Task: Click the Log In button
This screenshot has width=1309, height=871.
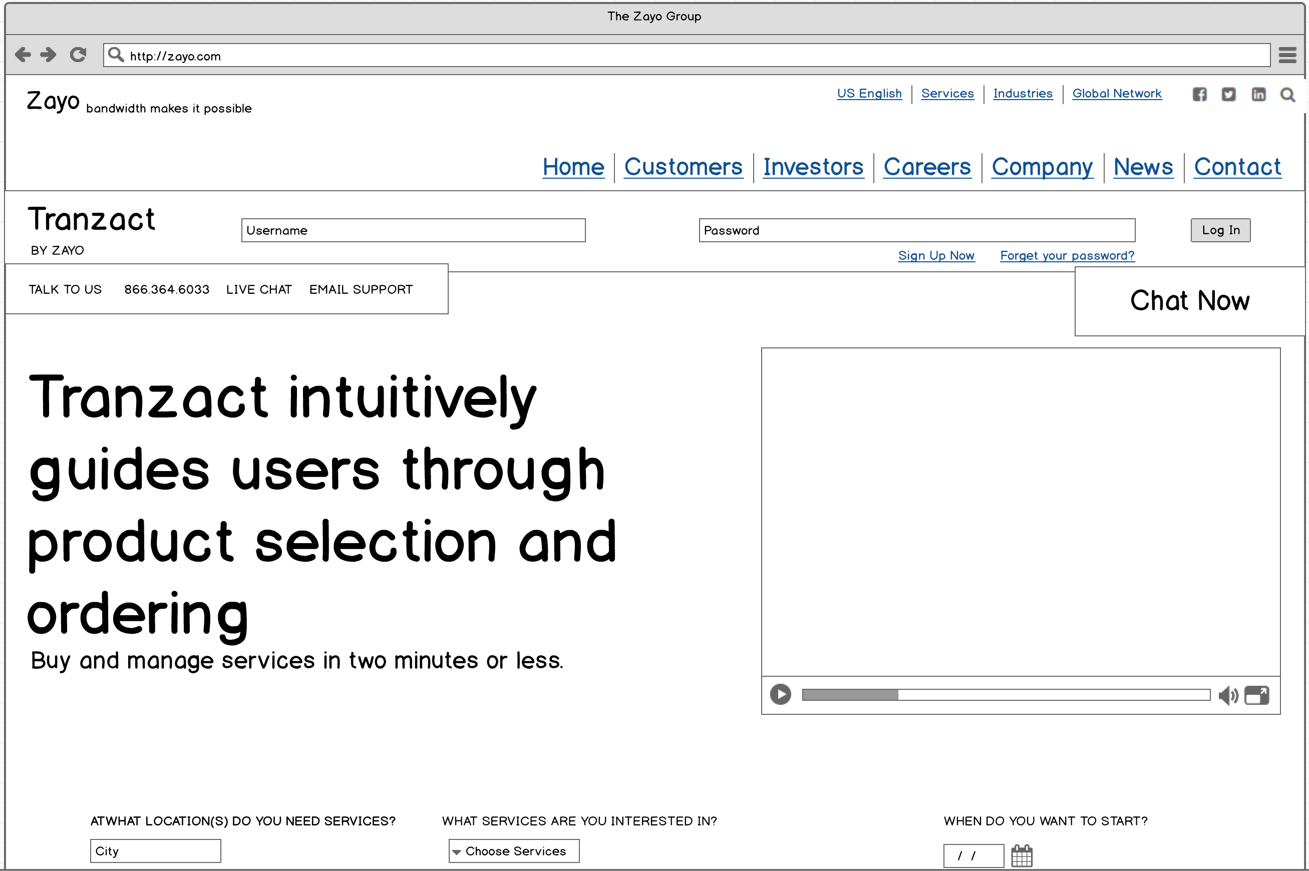Action: point(1221,230)
